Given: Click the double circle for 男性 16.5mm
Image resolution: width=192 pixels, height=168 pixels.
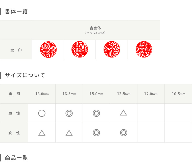Looking at the screenshot, I should click(x=69, y=113).
